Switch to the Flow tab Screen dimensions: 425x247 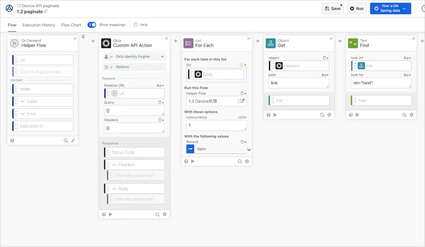coord(12,25)
